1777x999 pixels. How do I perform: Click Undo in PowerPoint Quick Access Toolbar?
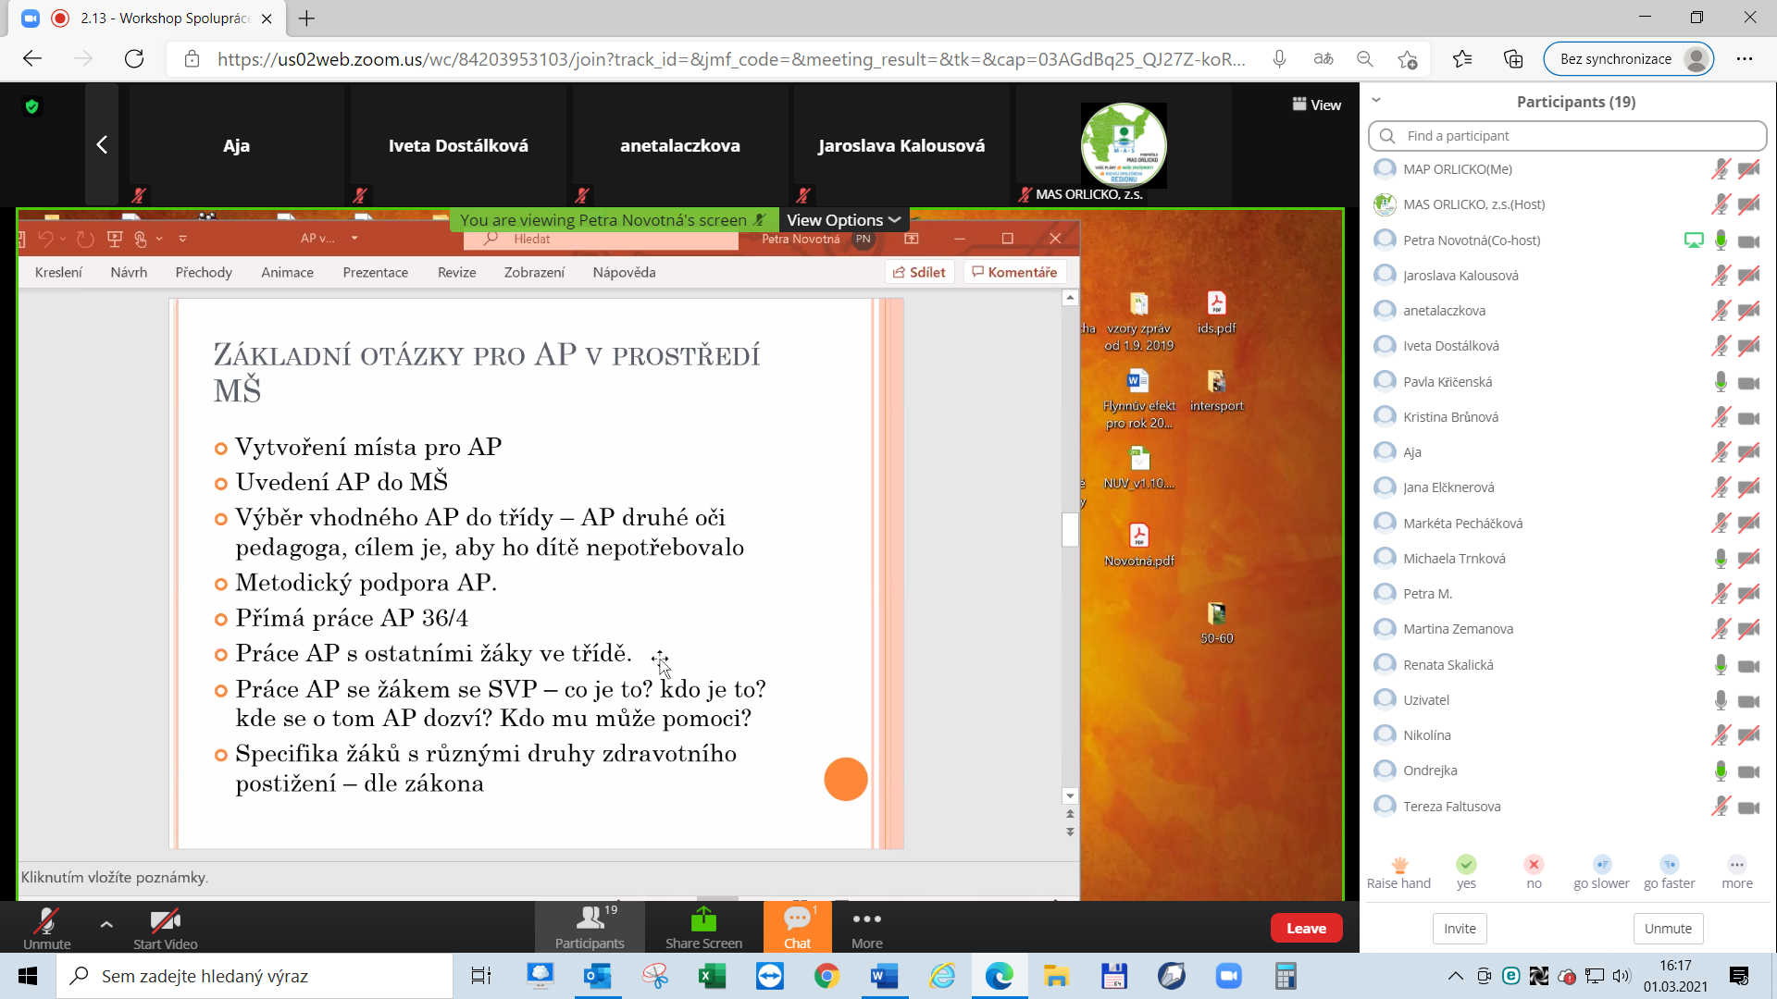click(x=46, y=238)
